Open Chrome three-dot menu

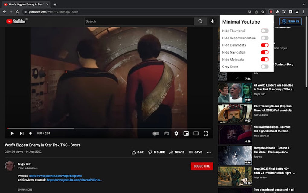pyautogui.click(x=303, y=12)
